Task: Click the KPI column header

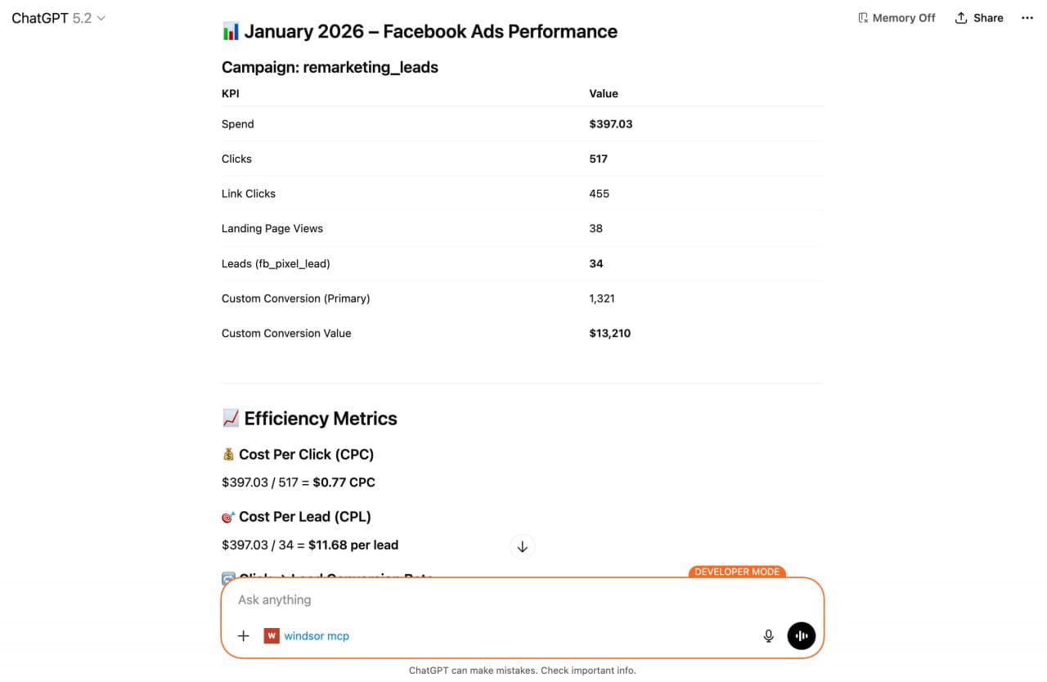Action: pyautogui.click(x=231, y=94)
